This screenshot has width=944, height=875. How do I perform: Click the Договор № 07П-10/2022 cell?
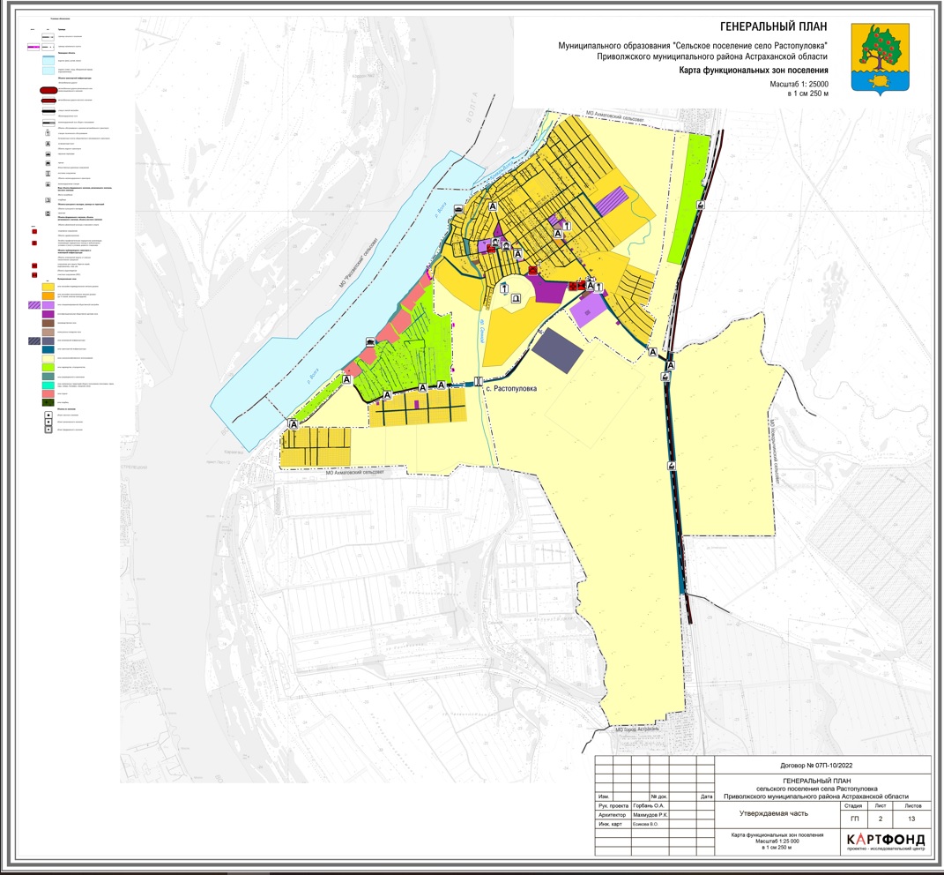[x=820, y=766]
